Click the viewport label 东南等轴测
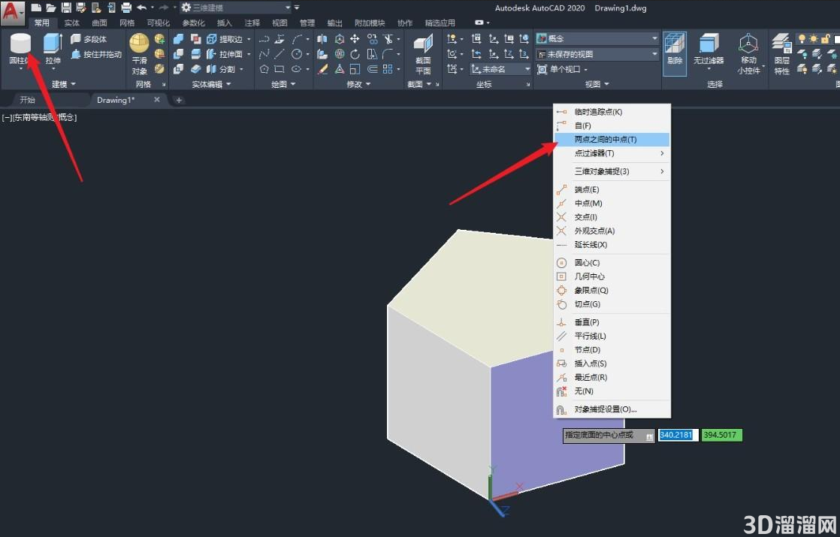840x537 pixels. [x=34, y=117]
